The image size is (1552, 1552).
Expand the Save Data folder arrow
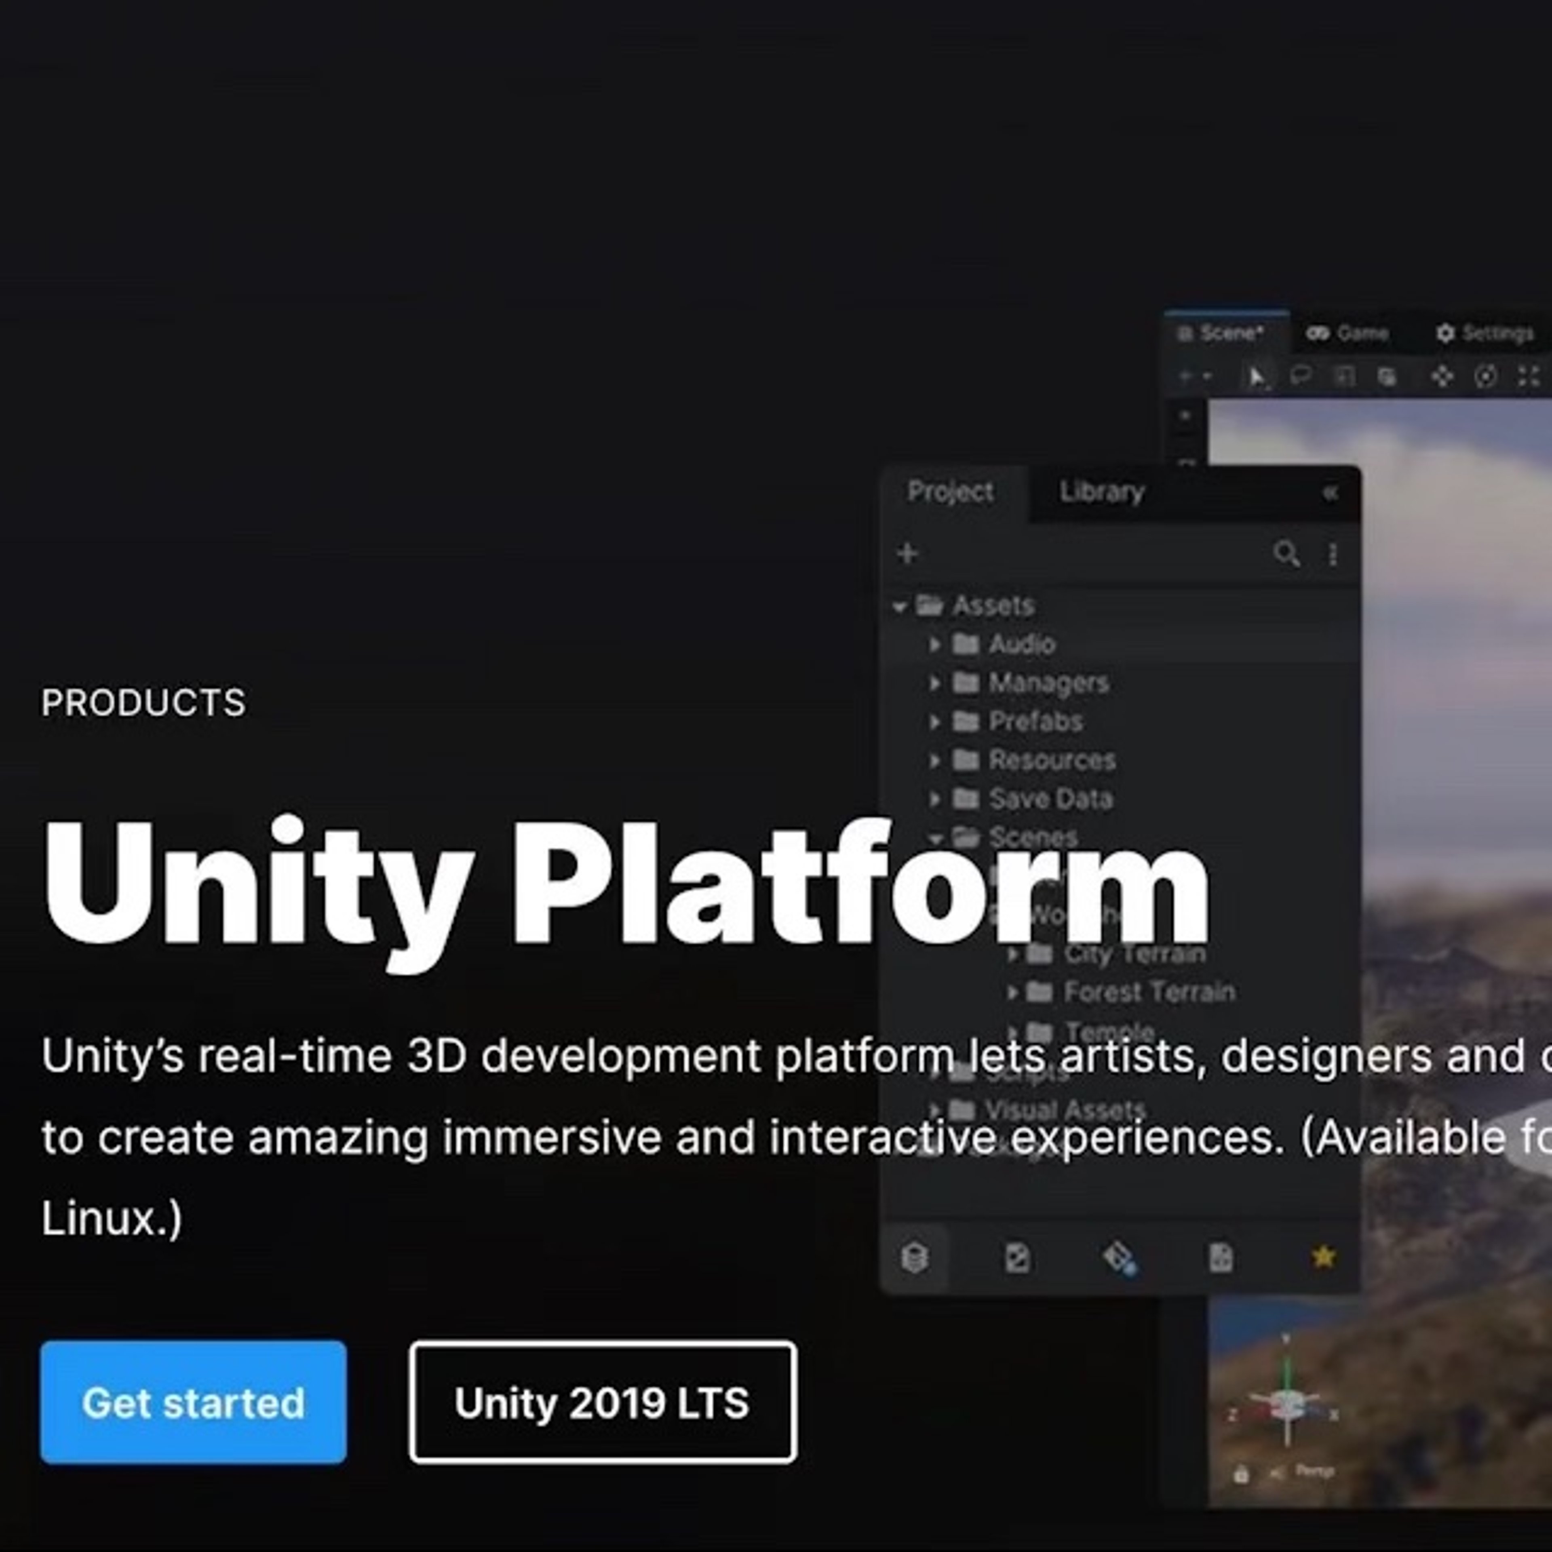[x=934, y=799]
